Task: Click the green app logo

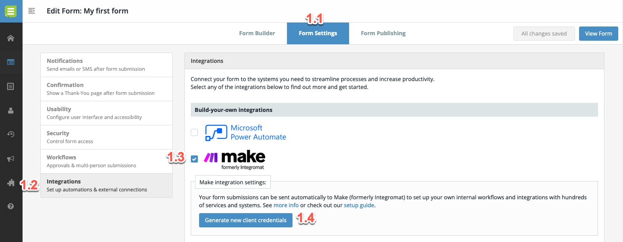Action: tap(11, 11)
